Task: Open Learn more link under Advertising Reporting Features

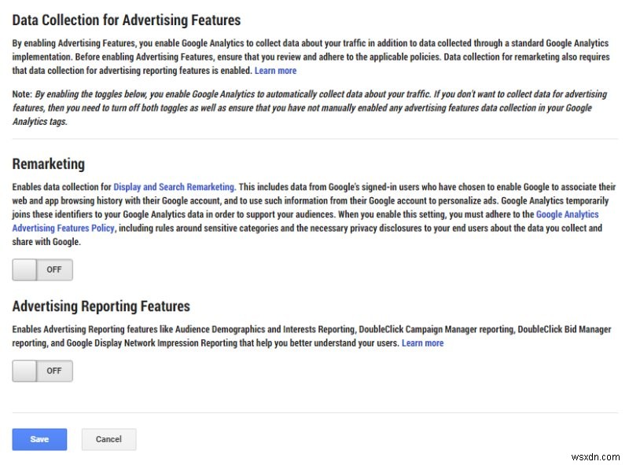Action: 422,343
